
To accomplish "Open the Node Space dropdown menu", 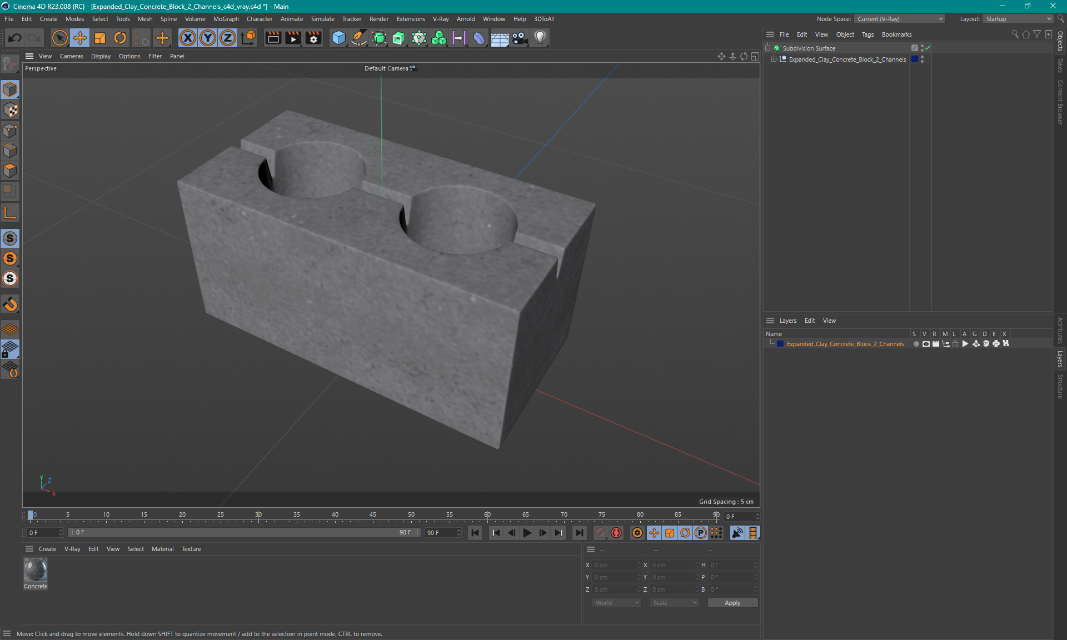I will 899,18.
